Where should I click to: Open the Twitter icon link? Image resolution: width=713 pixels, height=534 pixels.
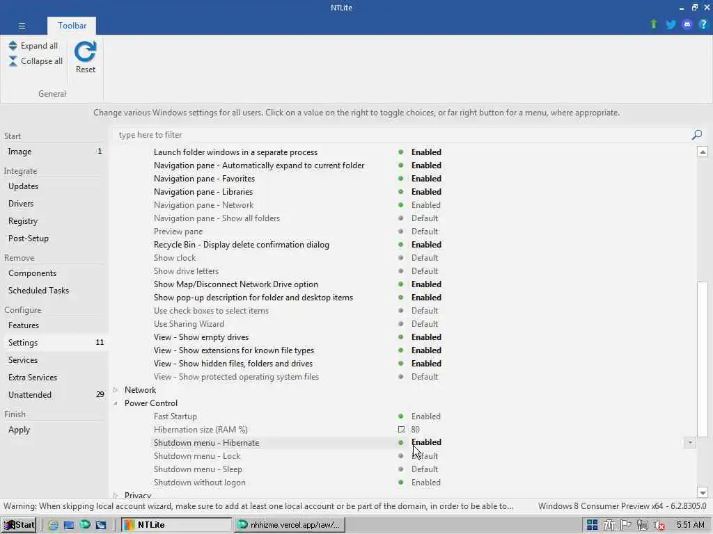tap(671, 24)
